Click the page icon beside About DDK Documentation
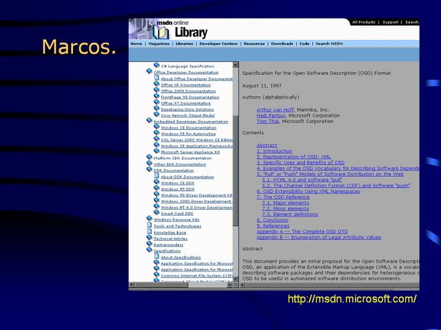 (156, 176)
